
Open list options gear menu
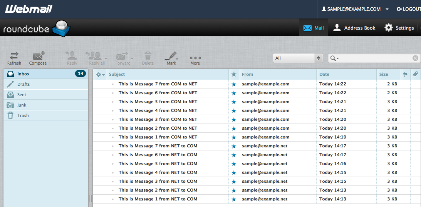point(100,75)
